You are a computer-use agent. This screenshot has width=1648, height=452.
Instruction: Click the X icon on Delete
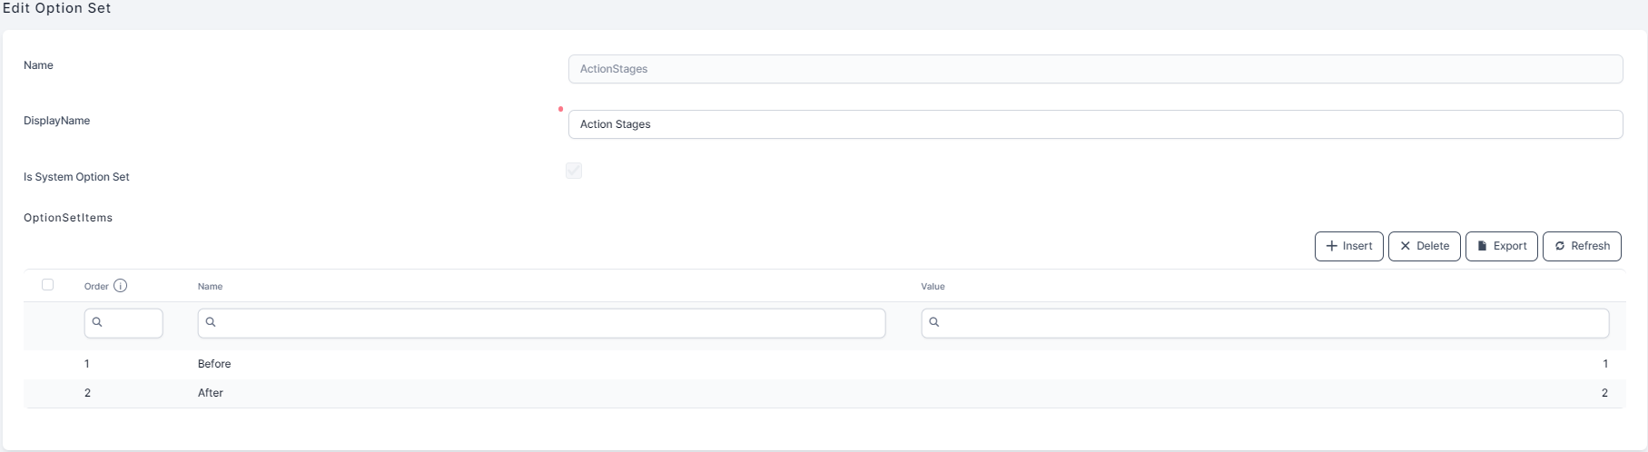pyautogui.click(x=1405, y=246)
